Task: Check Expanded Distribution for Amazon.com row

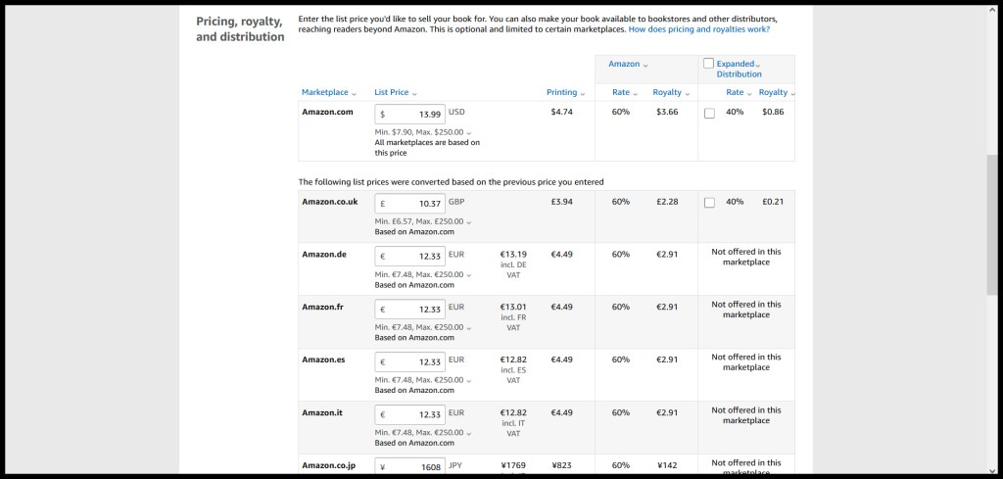Action: pyautogui.click(x=709, y=113)
